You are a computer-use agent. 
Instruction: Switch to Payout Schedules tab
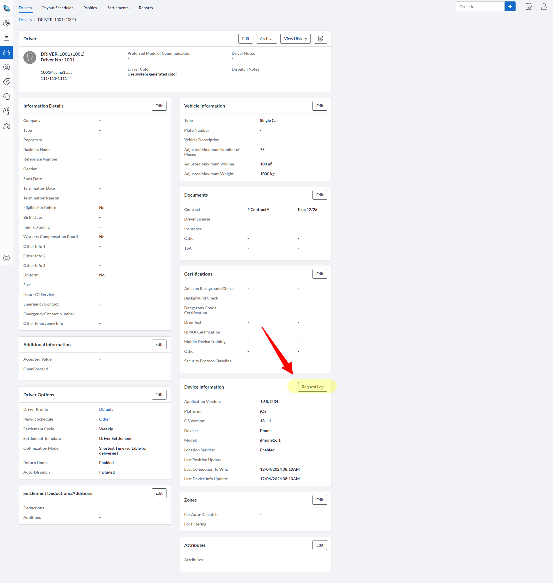[58, 8]
